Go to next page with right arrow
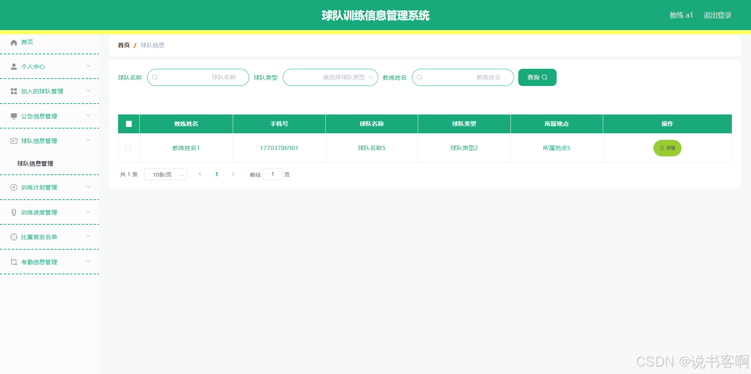 point(233,174)
